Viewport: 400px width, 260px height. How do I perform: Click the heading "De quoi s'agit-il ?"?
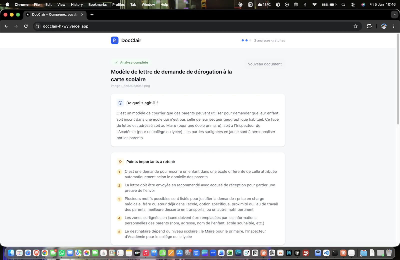coord(142,103)
